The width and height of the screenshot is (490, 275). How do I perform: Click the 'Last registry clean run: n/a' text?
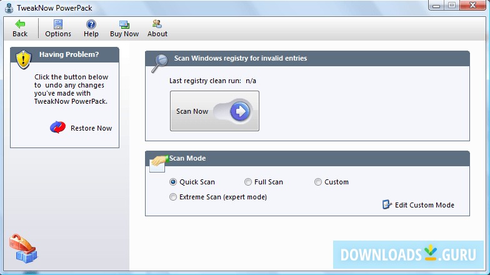click(212, 81)
